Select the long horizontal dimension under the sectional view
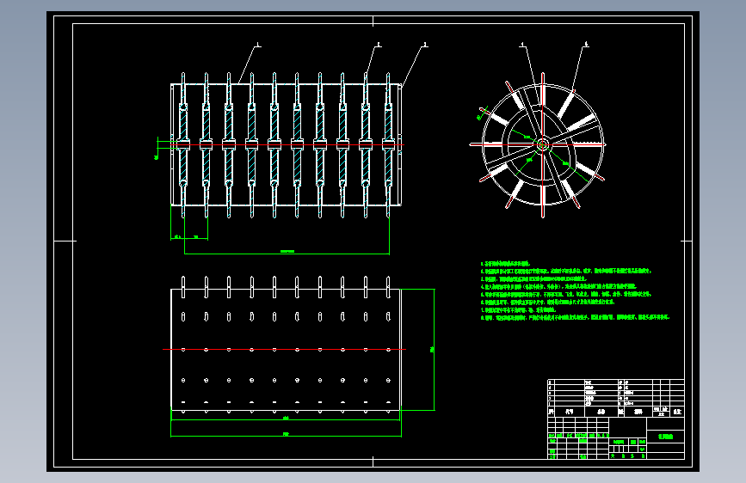This screenshot has width=746, height=483. (287, 253)
